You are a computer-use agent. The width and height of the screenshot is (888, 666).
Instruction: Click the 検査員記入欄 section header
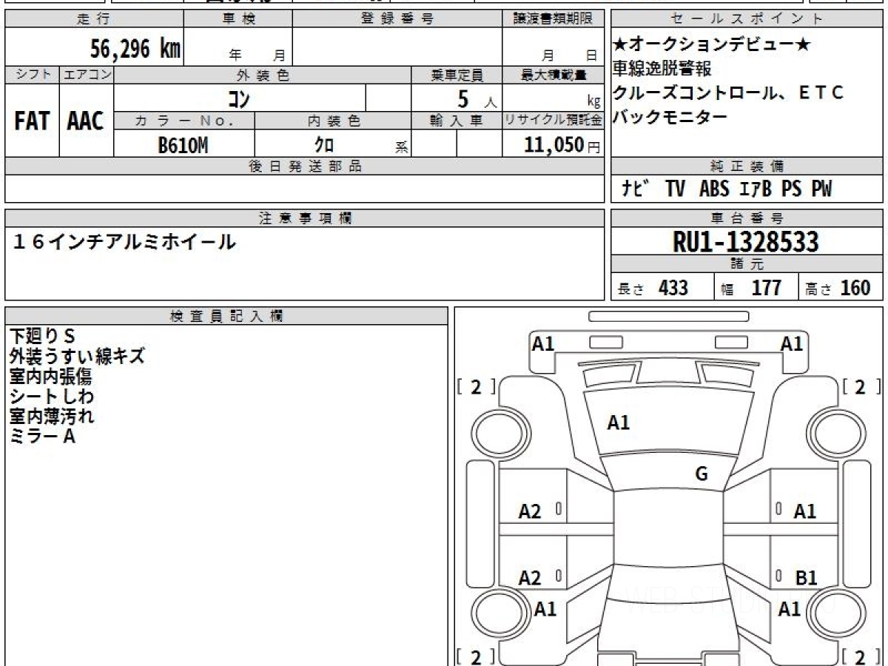[x=226, y=316]
